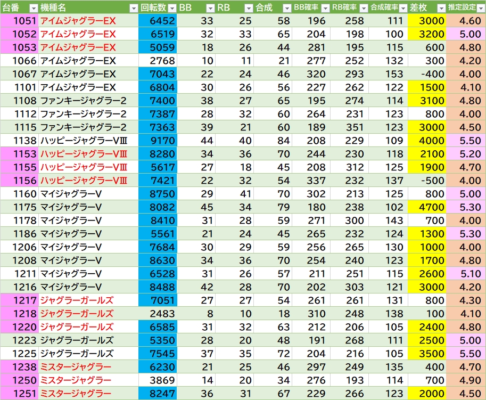Open the 回転数 column filter dropdown
Screen dimensions: 486x400
tap(172, 8)
